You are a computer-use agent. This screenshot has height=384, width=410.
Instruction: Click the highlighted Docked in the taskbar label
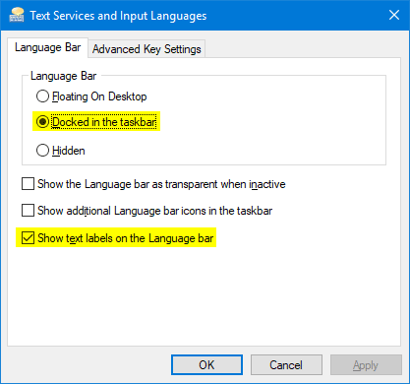[104, 122]
